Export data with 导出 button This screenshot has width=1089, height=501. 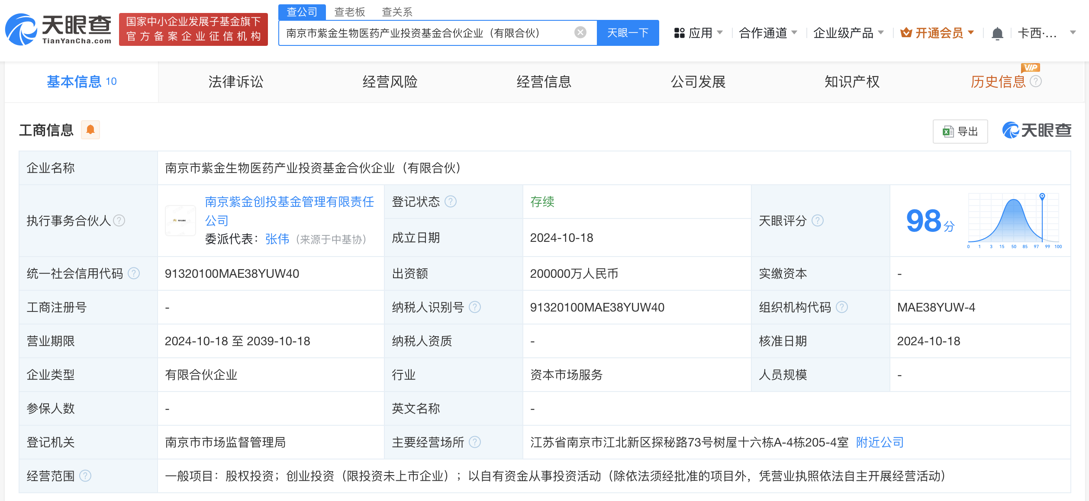[960, 132]
